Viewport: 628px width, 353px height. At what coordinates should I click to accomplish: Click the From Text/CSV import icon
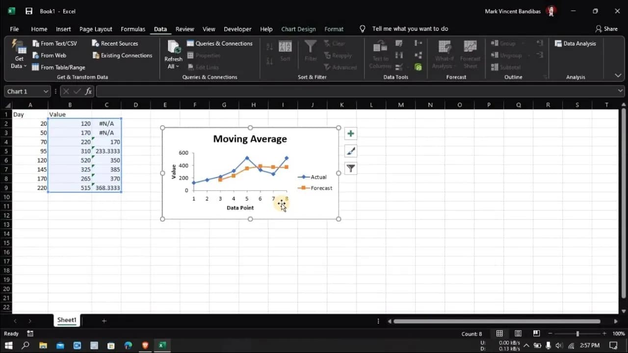(x=37, y=43)
